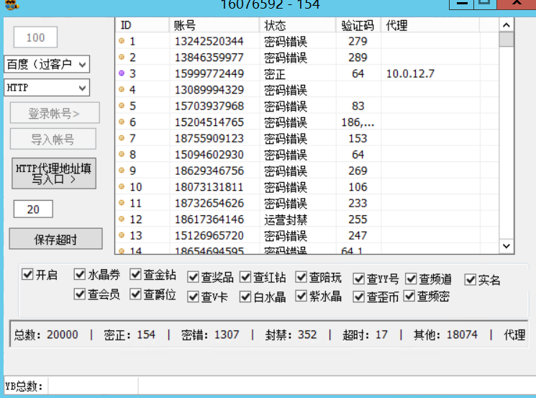Open the HTTP代理地址填写入口 button
Image resolution: width=536 pixels, height=398 pixels.
(x=54, y=173)
